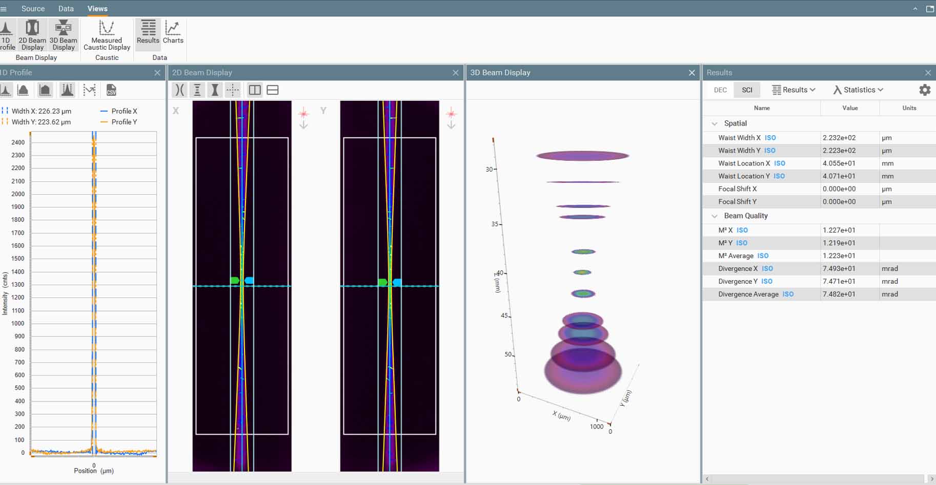The height and width of the screenshot is (485, 936).
Task: Switch to the Data ribbon tab
Action: point(66,9)
